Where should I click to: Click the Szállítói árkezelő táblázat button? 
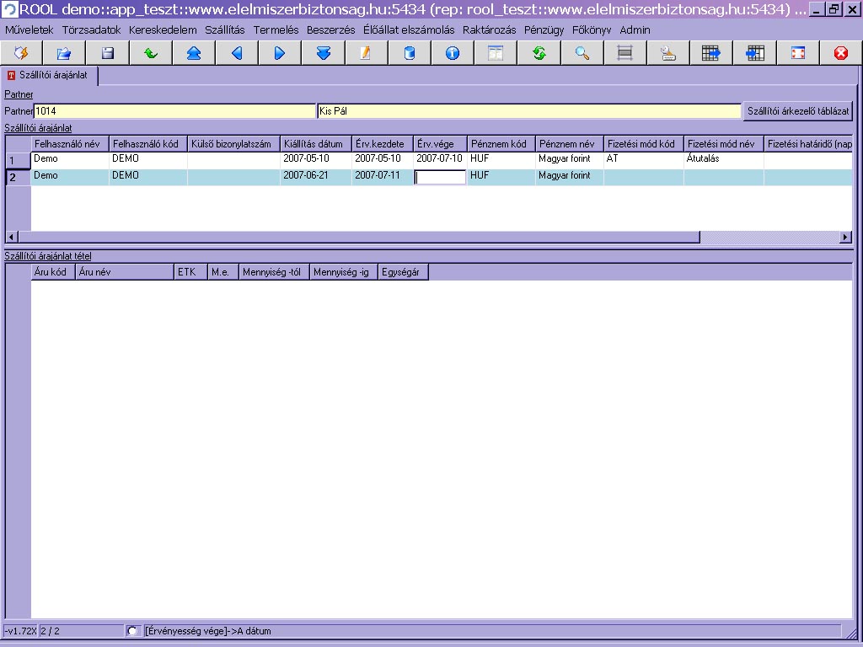(x=798, y=111)
